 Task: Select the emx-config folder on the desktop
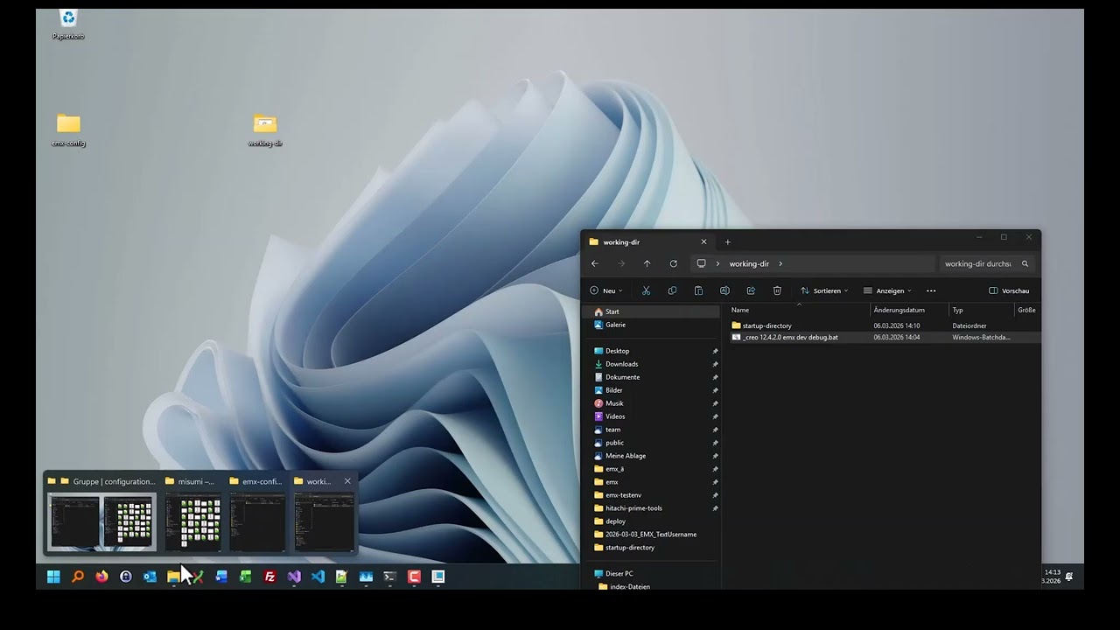(68, 129)
